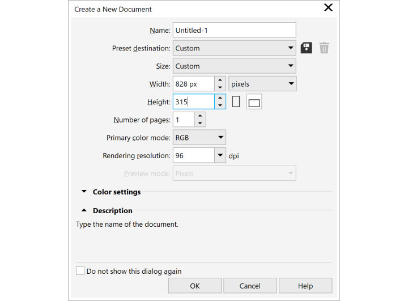Click the Help button
Image resolution: width=408 pixels, height=301 pixels.
(305, 286)
